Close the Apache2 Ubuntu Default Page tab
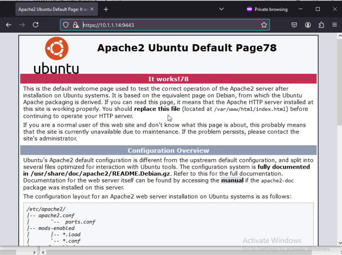 [92, 9]
